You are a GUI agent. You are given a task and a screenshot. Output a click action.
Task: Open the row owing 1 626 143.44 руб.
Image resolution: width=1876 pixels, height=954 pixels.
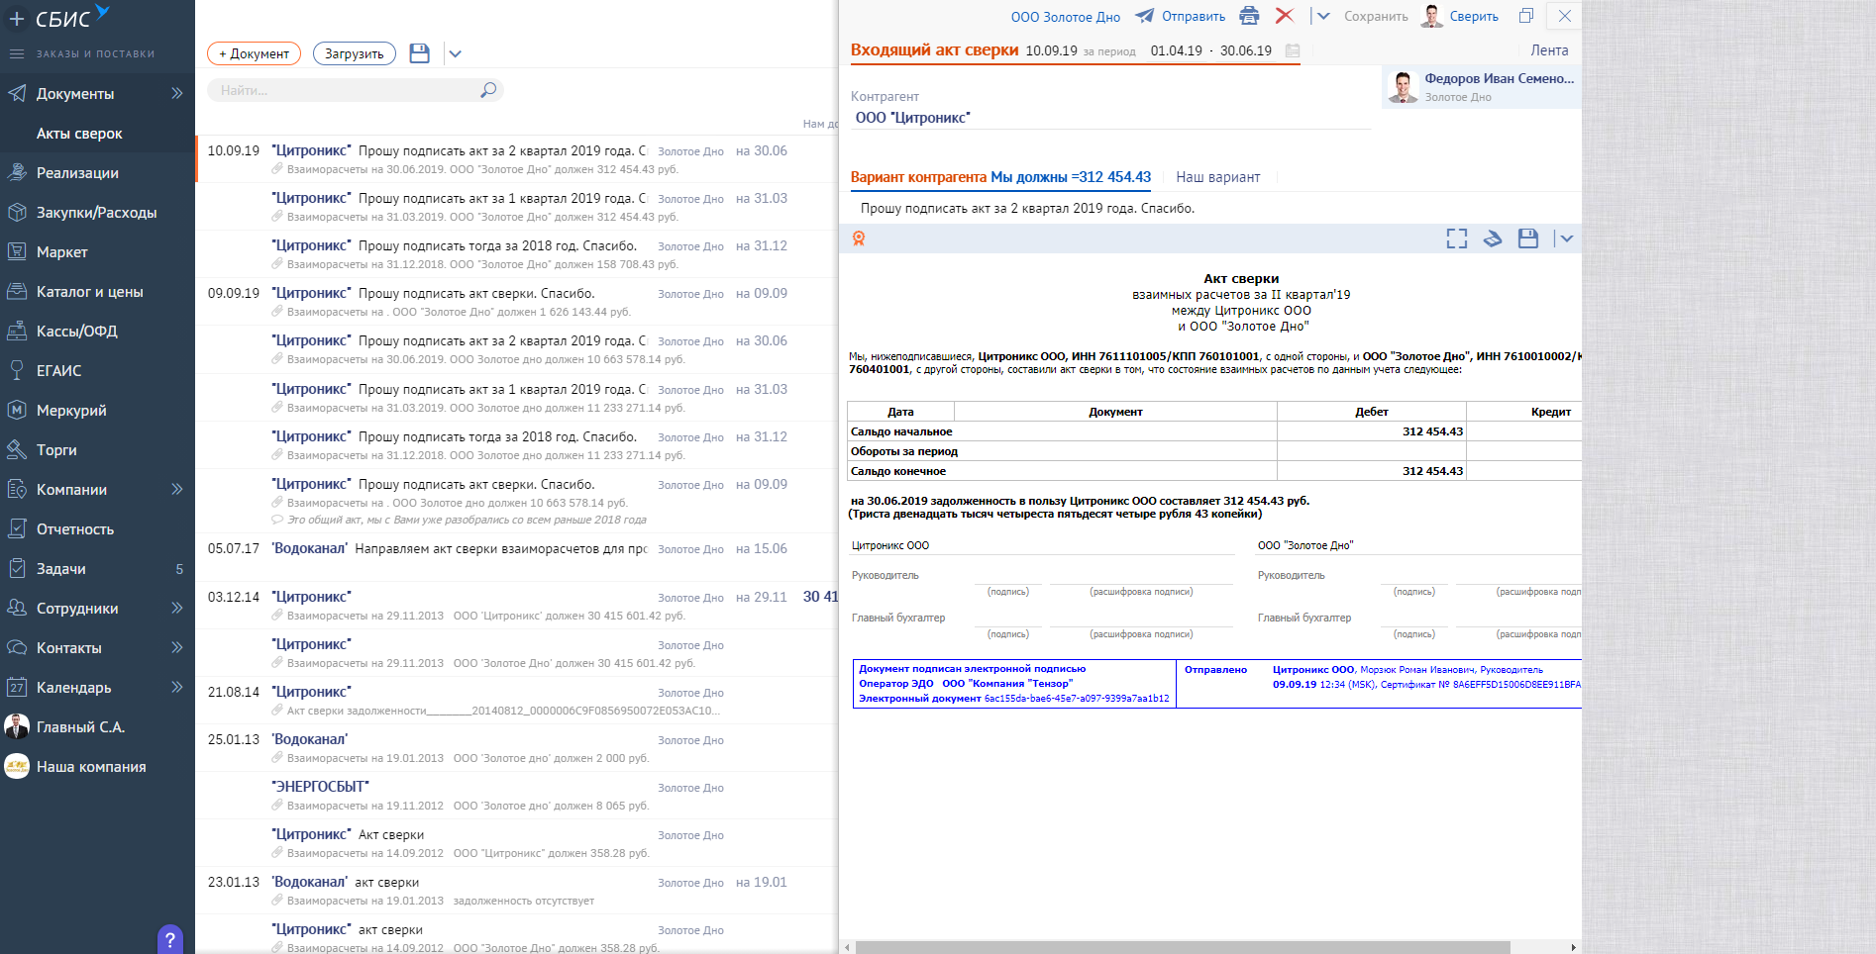(517, 302)
